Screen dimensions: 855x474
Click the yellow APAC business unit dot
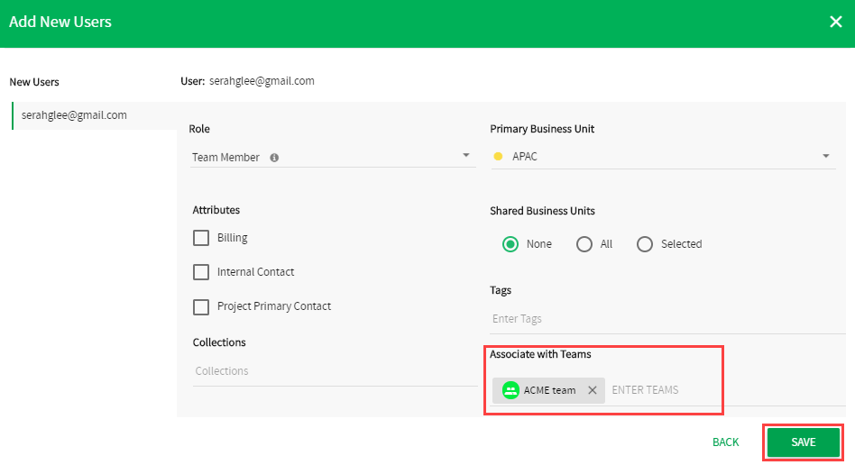point(498,157)
